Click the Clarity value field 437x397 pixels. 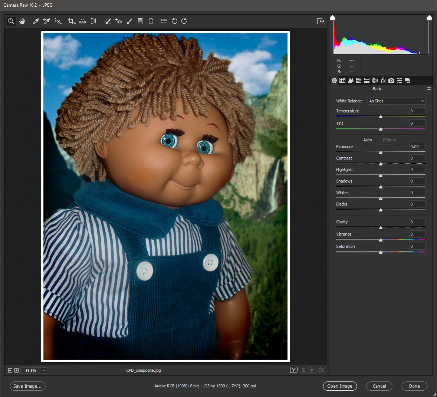417,222
